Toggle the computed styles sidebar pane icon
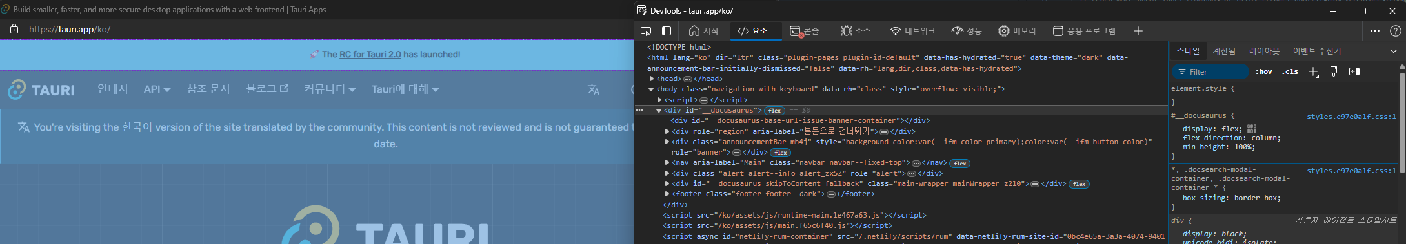Screen dimensions: 1406x244 1354,71
